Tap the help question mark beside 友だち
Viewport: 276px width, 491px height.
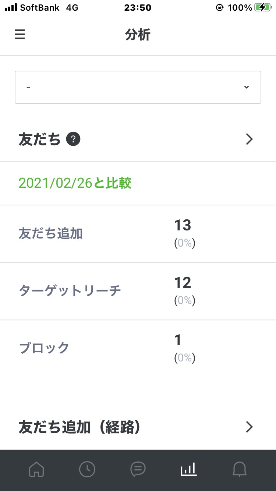pyautogui.click(x=73, y=139)
